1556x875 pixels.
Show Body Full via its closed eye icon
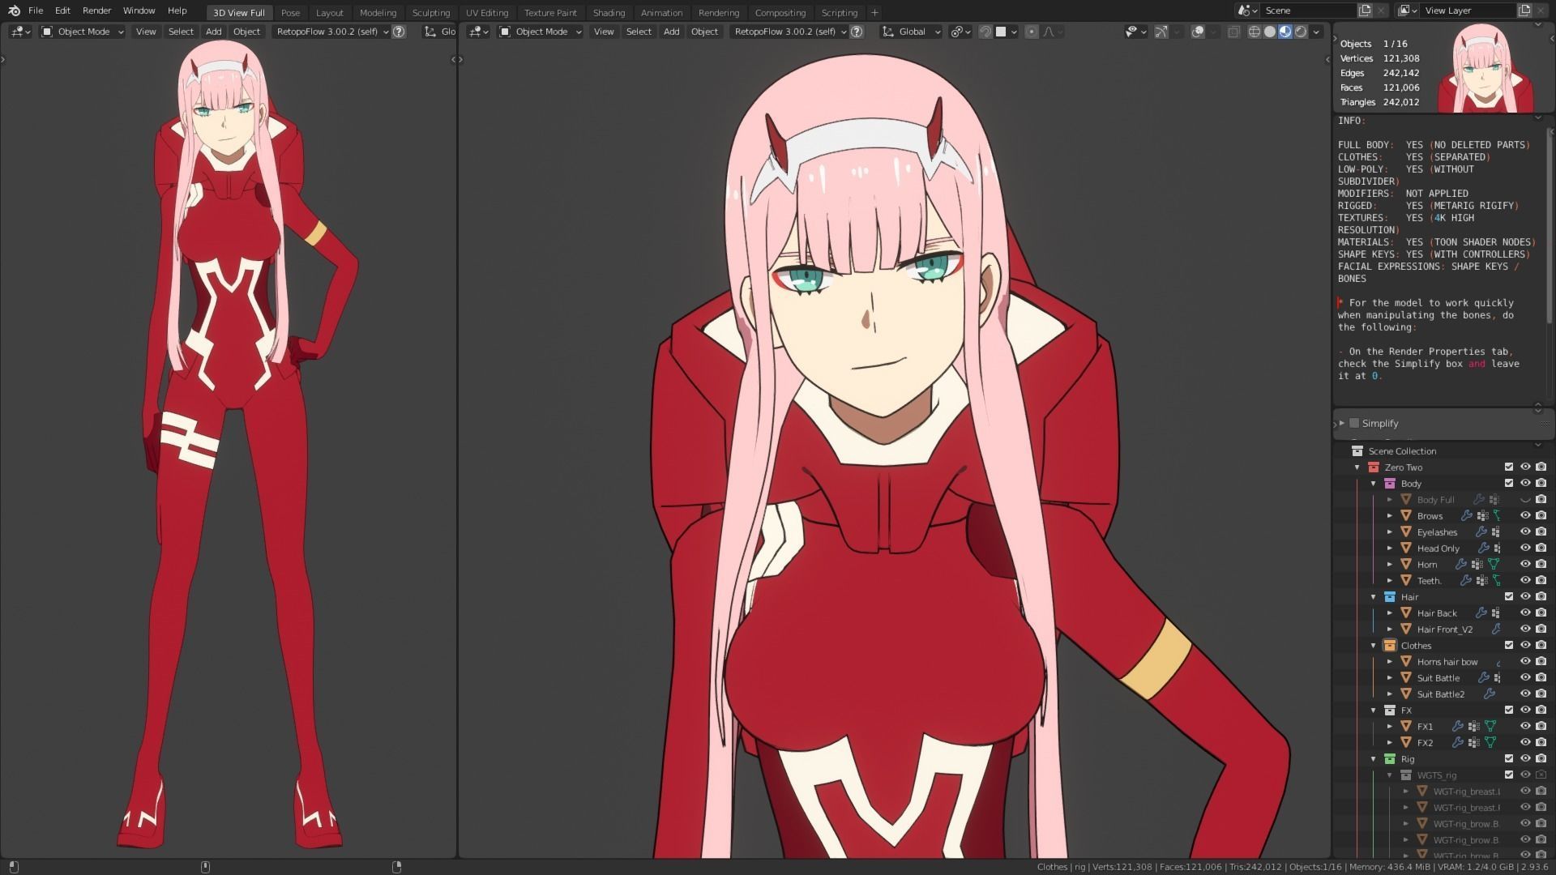click(1524, 499)
